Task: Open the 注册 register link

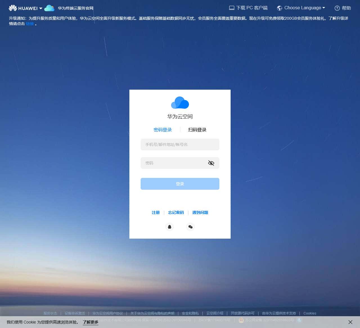Action: 156,212
